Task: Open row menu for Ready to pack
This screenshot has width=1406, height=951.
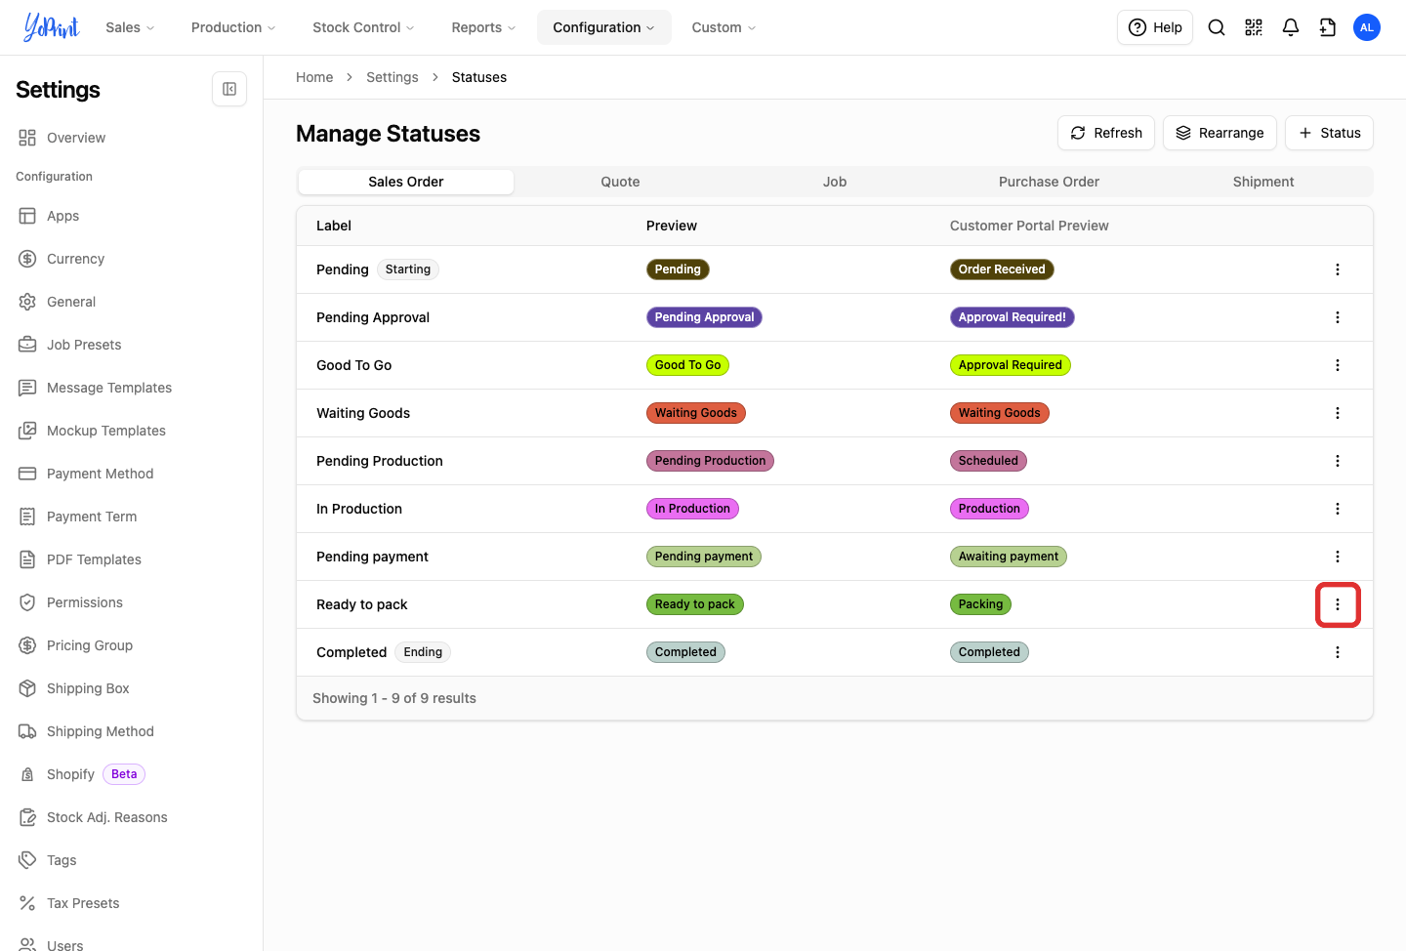Action: click(x=1338, y=604)
